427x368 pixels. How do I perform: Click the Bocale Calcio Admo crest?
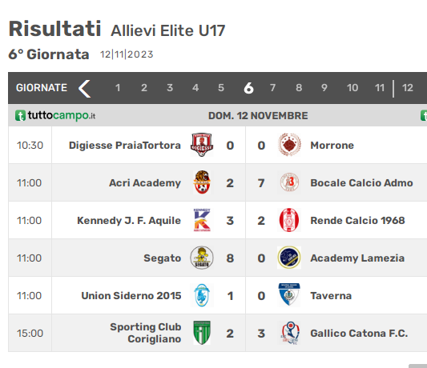289,182
